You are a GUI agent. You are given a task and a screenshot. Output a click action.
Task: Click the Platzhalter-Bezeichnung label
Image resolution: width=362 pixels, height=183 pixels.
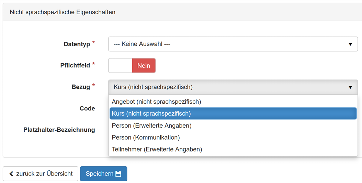click(x=59, y=130)
